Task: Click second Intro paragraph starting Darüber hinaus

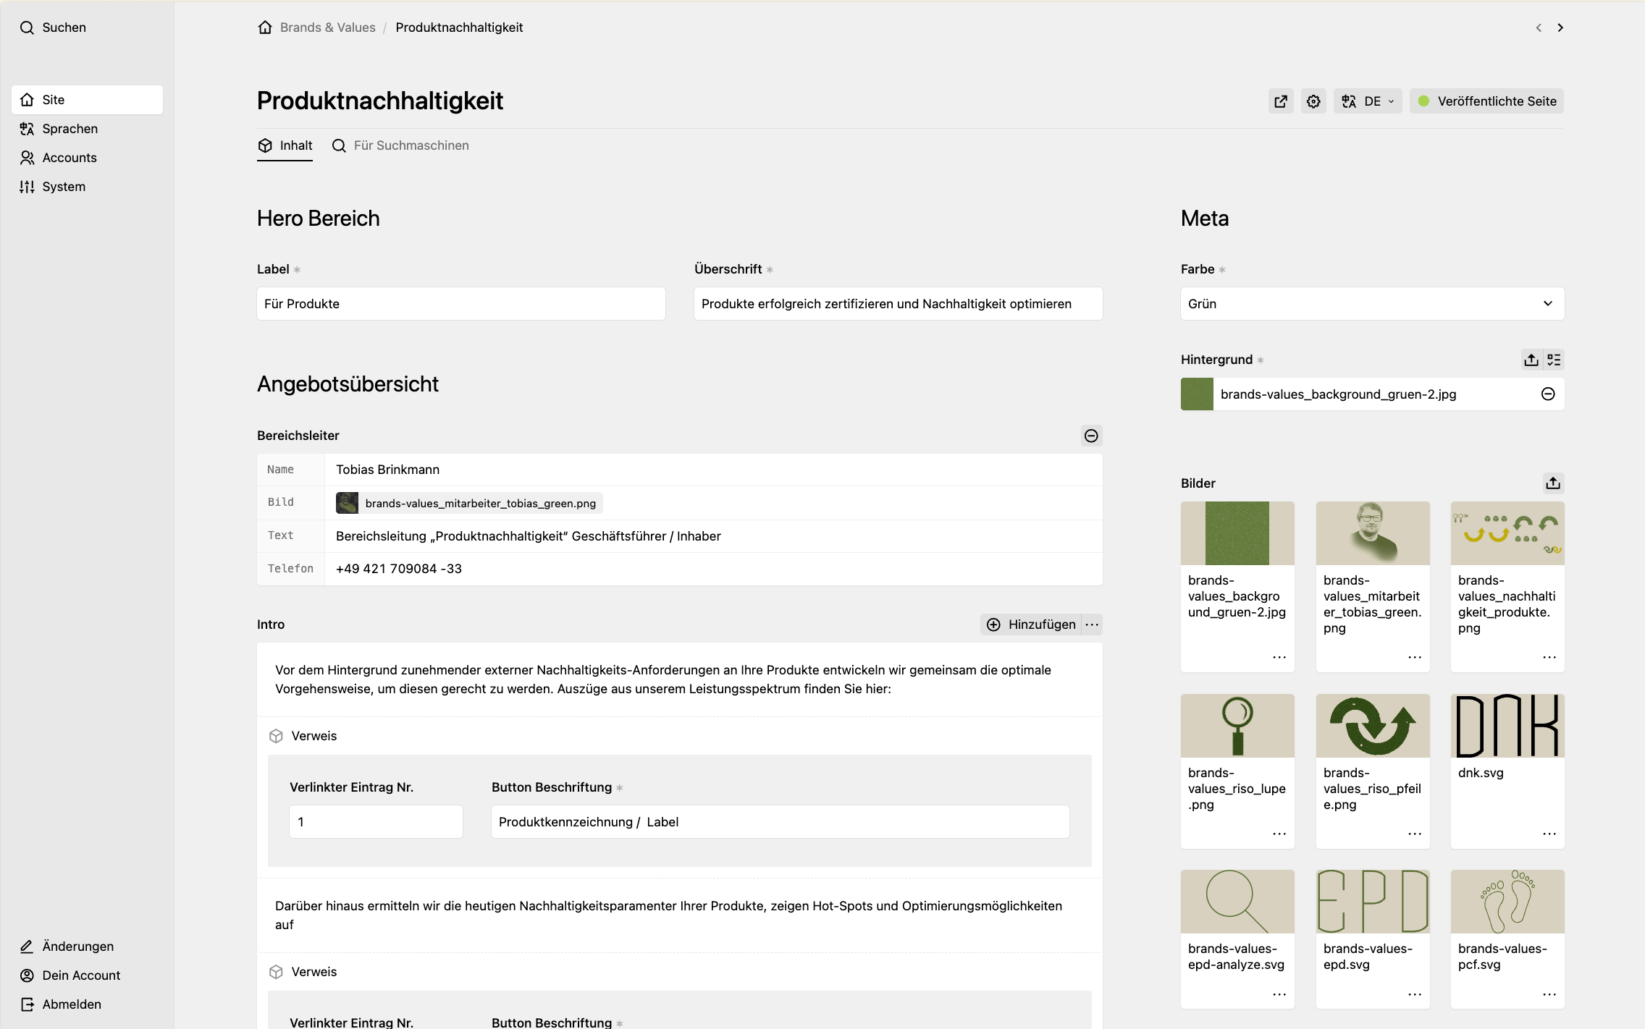Action: [680, 915]
